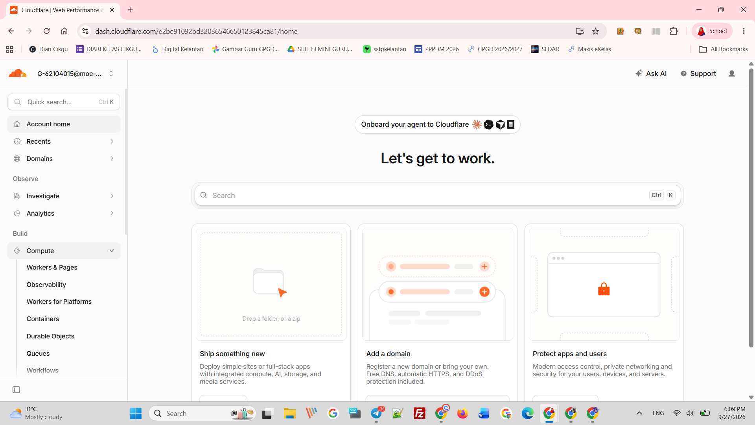
Task: Open Ask AI assistant
Action: click(x=651, y=74)
